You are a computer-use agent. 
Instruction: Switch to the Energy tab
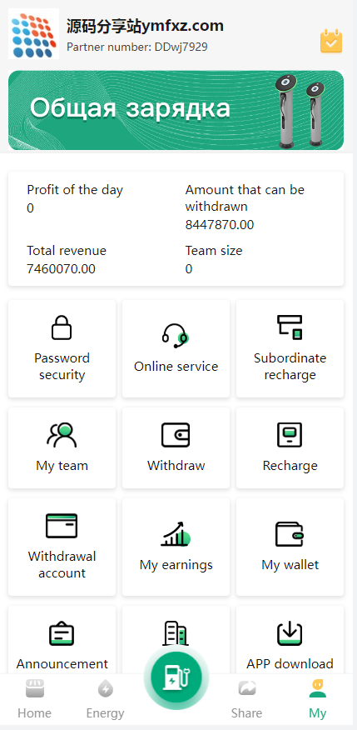pyautogui.click(x=106, y=699)
